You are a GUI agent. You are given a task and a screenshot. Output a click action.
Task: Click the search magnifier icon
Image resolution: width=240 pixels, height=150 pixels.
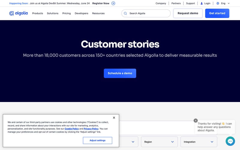pos(125,13)
